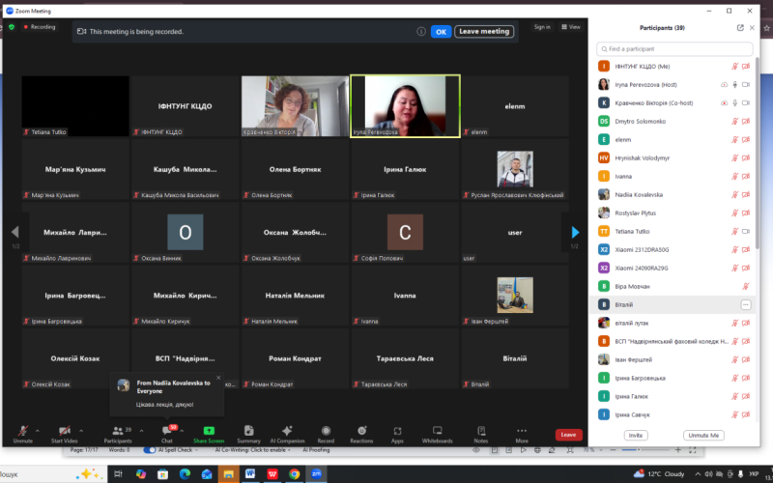Screen dimensions: 773x483
Task: Click AI Proofing in Word status bar
Action: point(316,450)
